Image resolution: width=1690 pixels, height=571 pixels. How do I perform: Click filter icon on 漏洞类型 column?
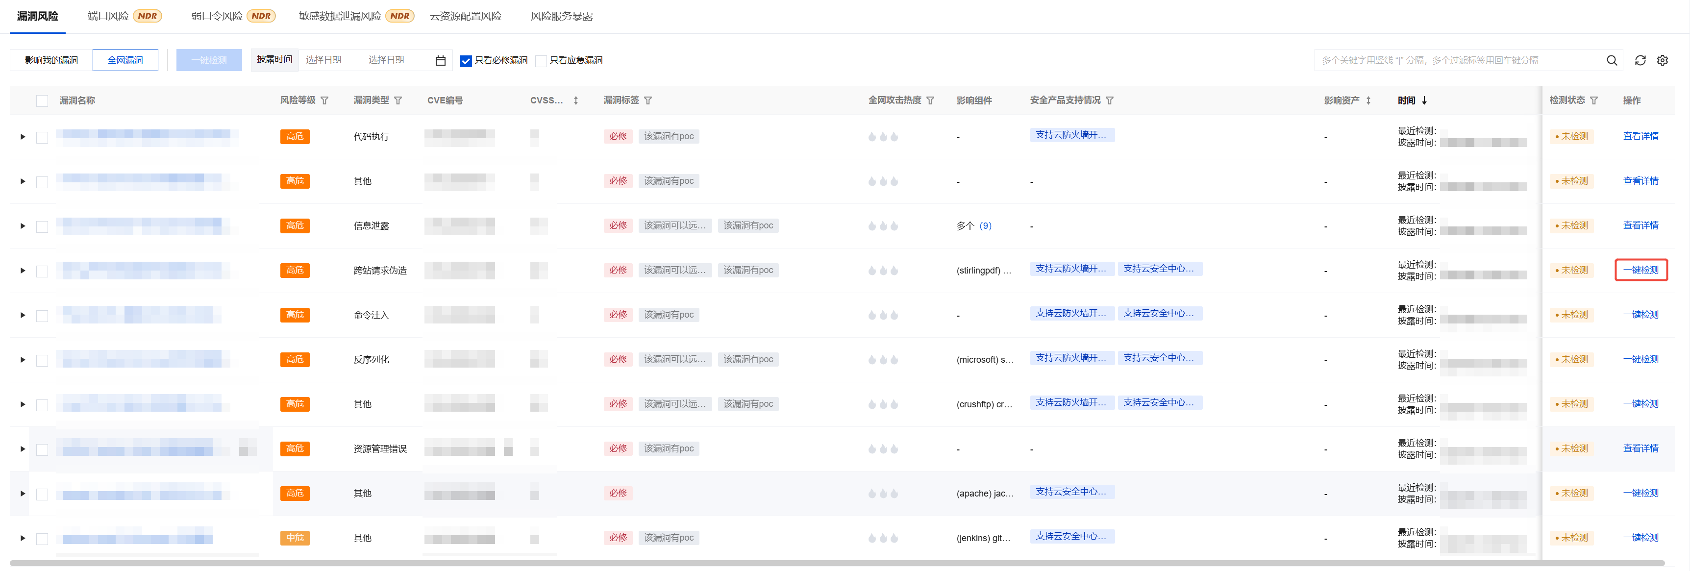(398, 100)
